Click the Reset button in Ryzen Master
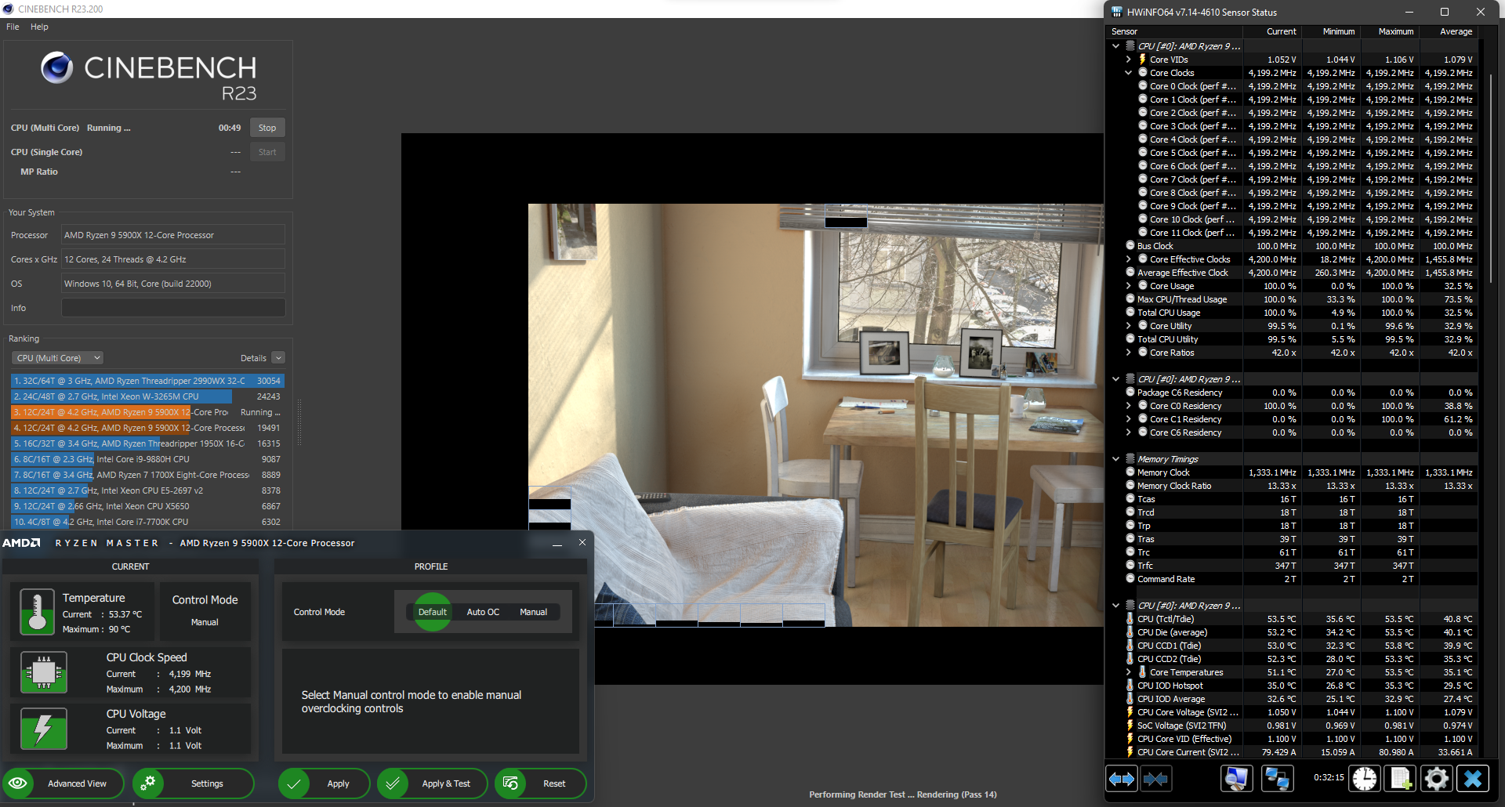The height and width of the screenshot is (807, 1505). pyautogui.click(x=540, y=783)
